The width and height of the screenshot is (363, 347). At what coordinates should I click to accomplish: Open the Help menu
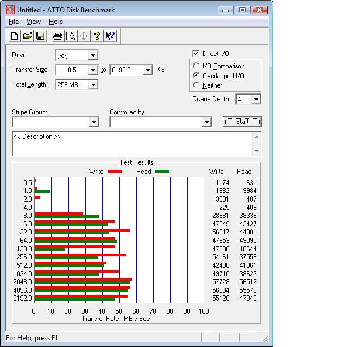click(56, 22)
